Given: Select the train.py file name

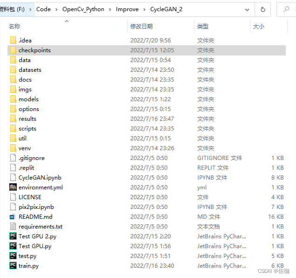Looking at the screenshot, I should [x=28, y=266].
